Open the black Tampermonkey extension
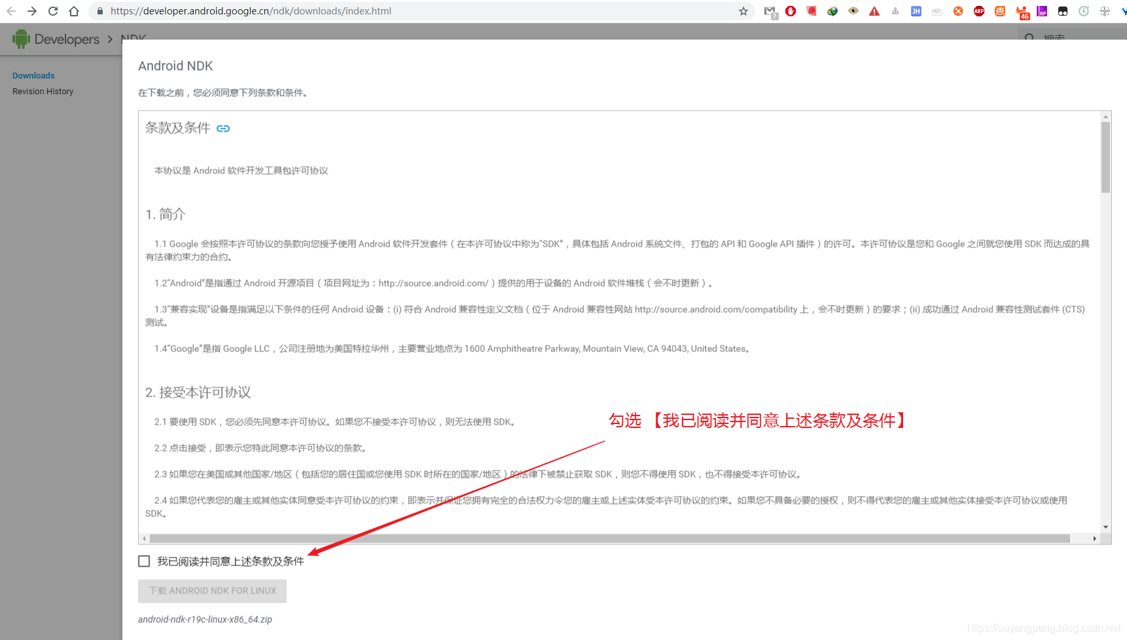 [x=1063, y=11]
